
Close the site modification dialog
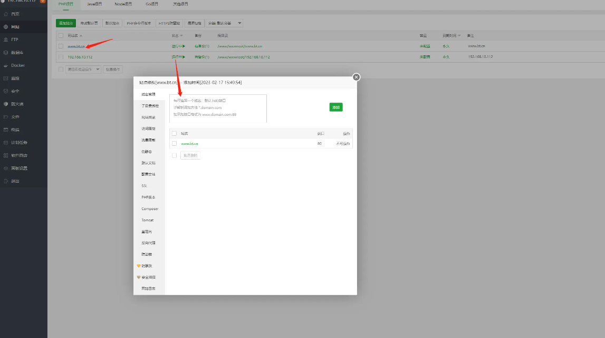356,77
